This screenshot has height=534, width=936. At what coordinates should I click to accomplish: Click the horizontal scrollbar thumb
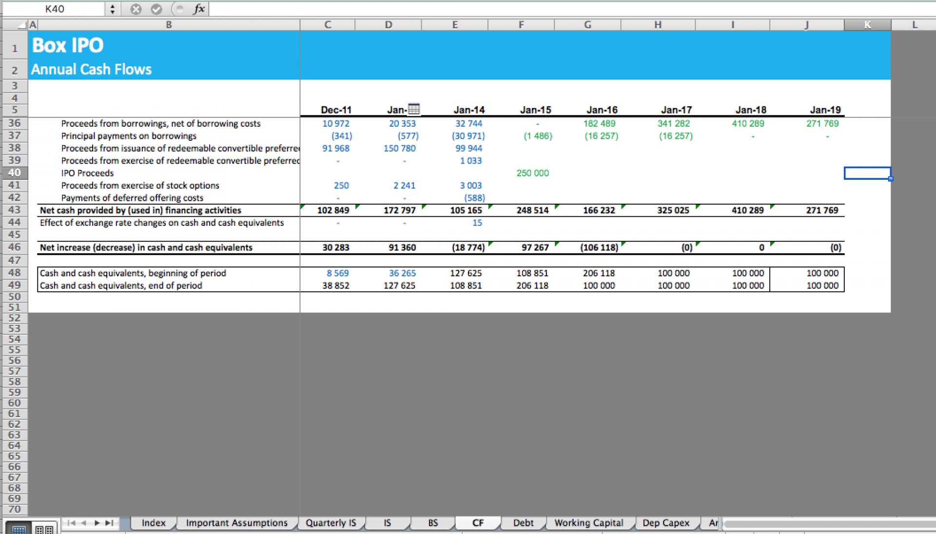[x=830, y=524]
